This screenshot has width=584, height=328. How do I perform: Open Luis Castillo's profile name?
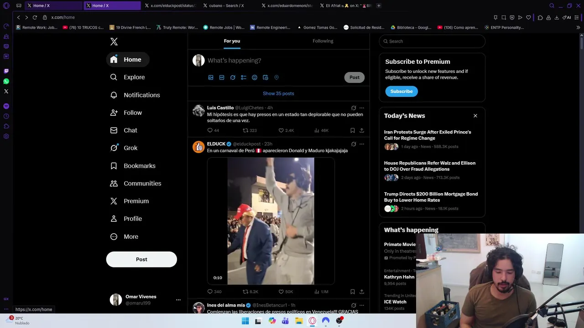[220, 108]
